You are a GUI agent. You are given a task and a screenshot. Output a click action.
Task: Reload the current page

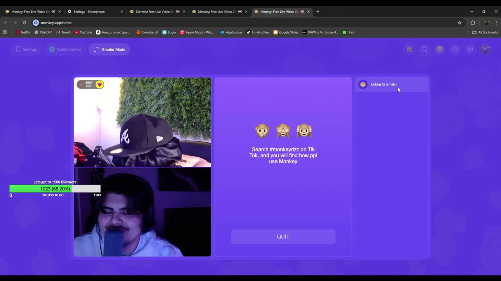[x=24, y=23]
